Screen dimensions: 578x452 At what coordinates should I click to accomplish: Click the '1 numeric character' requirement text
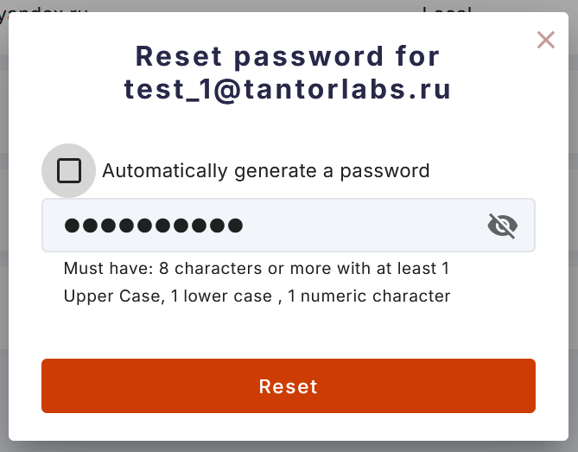369,296
